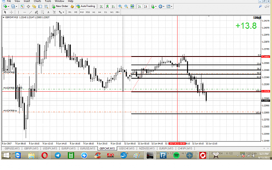Open the Navigator panel icon
This screenshot has width=272, height=170.
coord(34,7)
